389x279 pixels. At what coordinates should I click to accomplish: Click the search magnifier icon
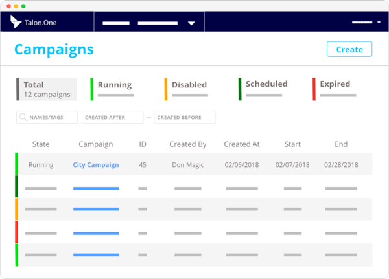pos(23,118)
